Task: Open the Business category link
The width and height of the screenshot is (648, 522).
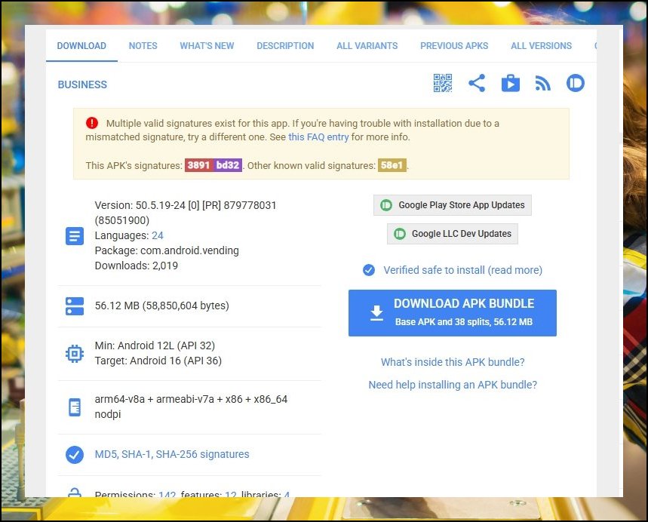Action: click(82, 84)
